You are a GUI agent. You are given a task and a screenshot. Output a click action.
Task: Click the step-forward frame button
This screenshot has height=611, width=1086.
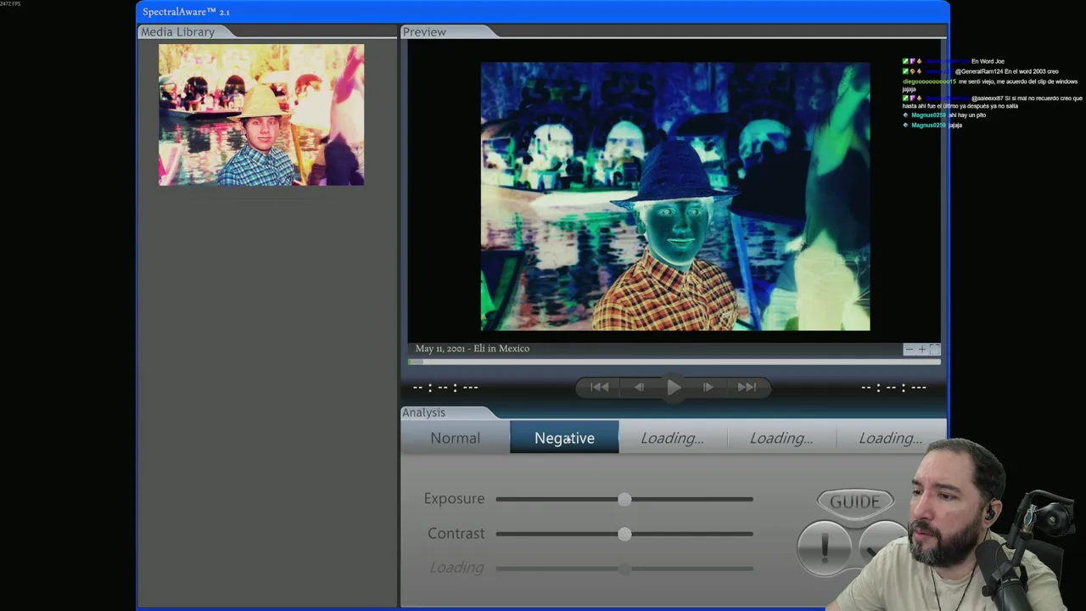pyautogui.click(x=708, y=387)
